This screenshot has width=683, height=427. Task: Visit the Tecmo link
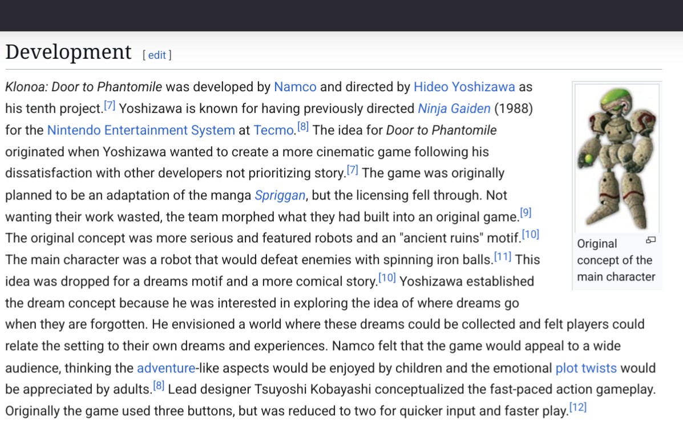pyautogui.click(x=274, y=130)
